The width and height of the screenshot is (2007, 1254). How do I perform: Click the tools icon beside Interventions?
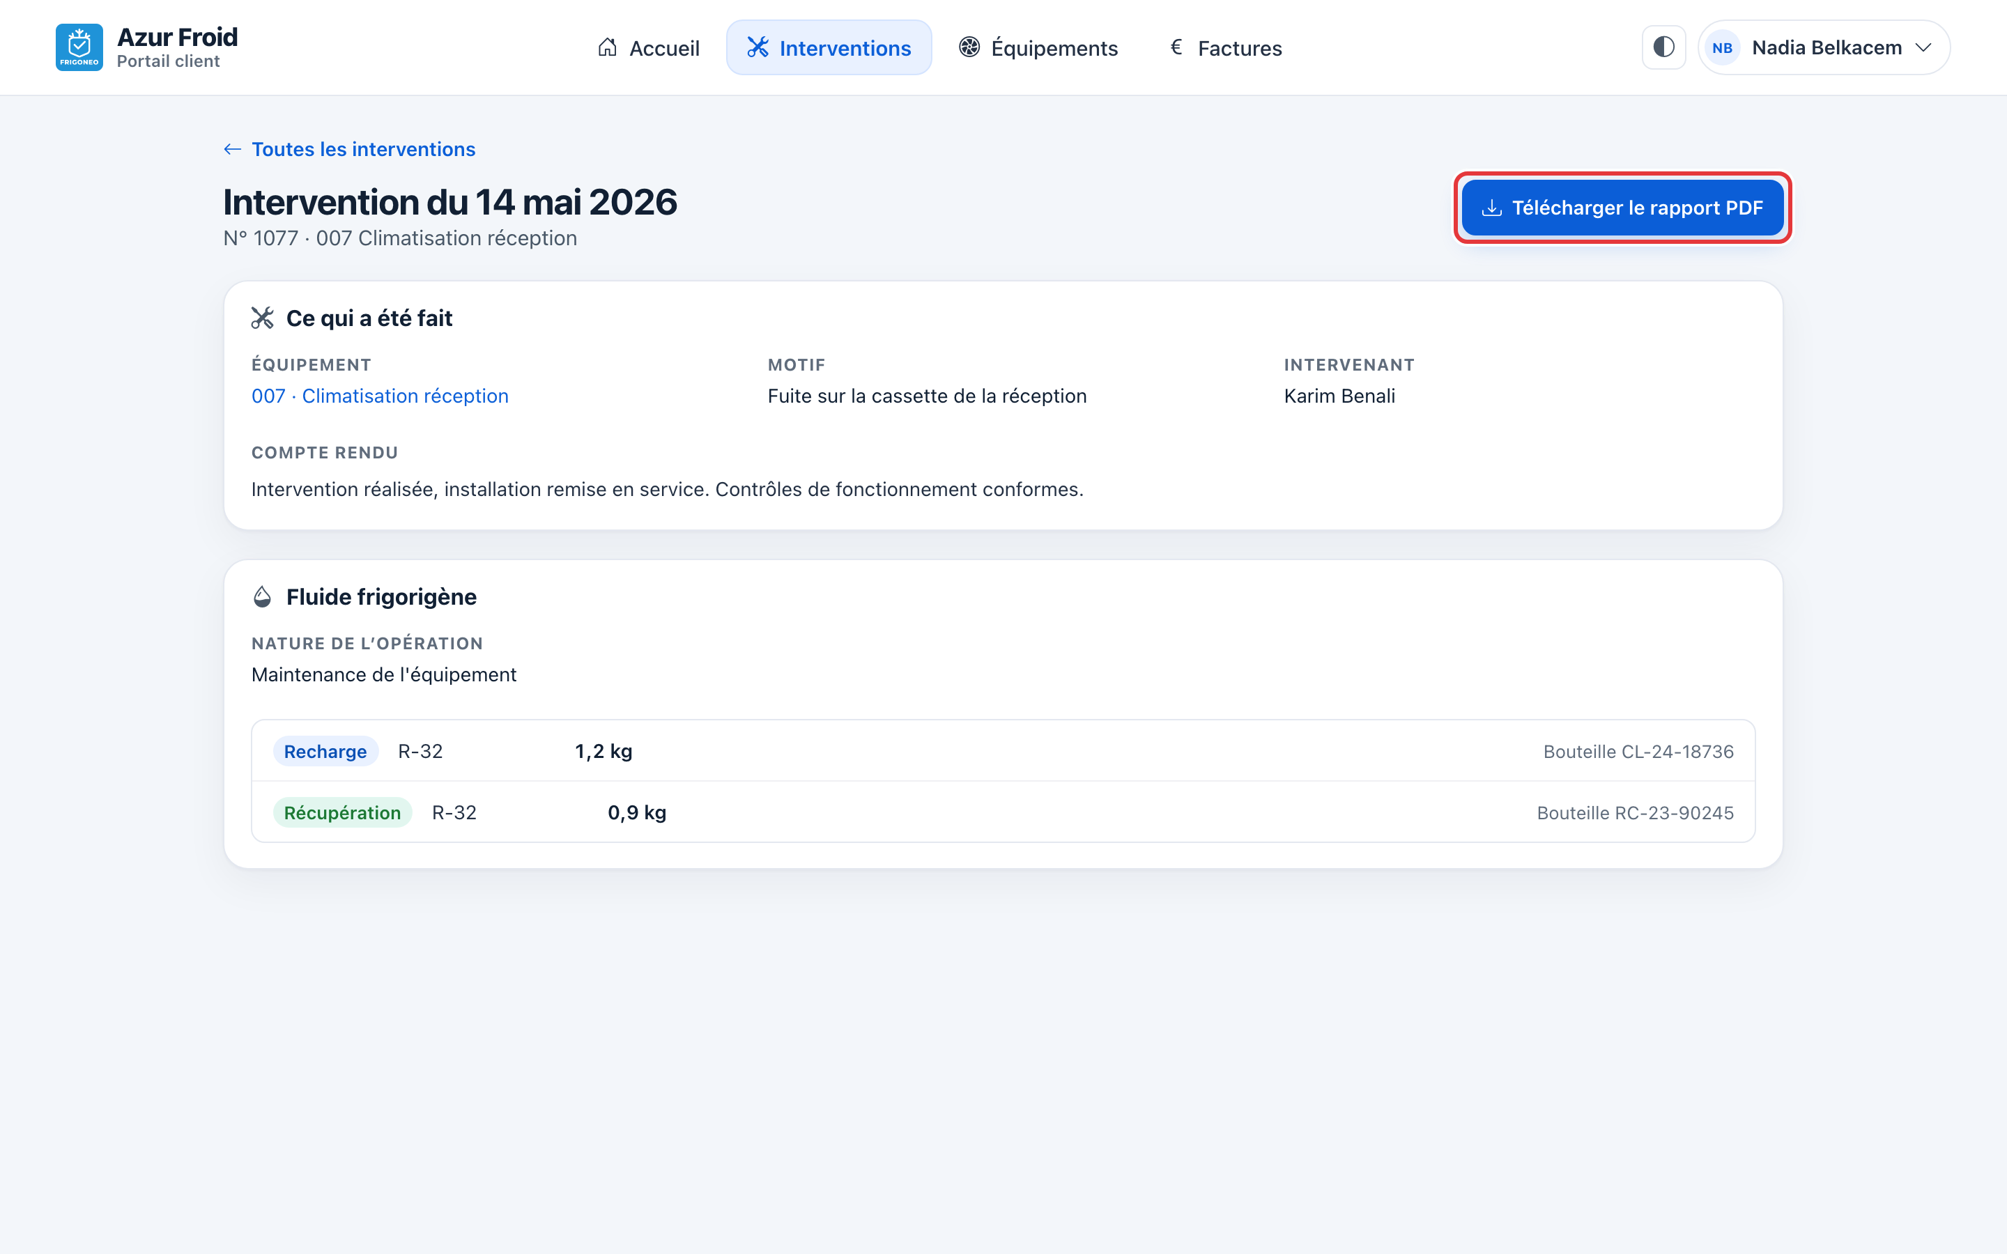pos(758,47)
